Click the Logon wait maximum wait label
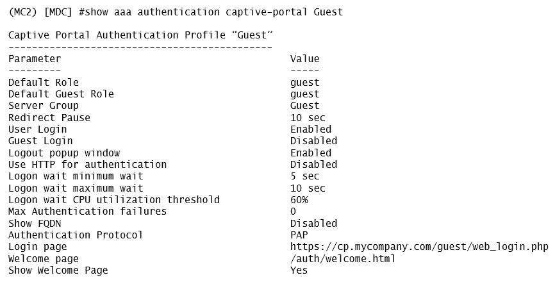This screenshot has width=555, height=282. 76,188
